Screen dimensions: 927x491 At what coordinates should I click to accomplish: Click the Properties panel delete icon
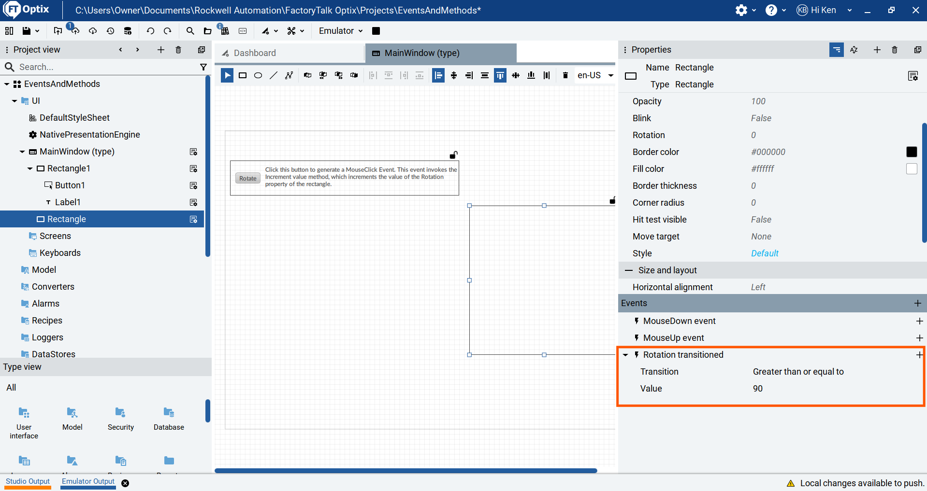pyautogui.click(x=895, y=50)
